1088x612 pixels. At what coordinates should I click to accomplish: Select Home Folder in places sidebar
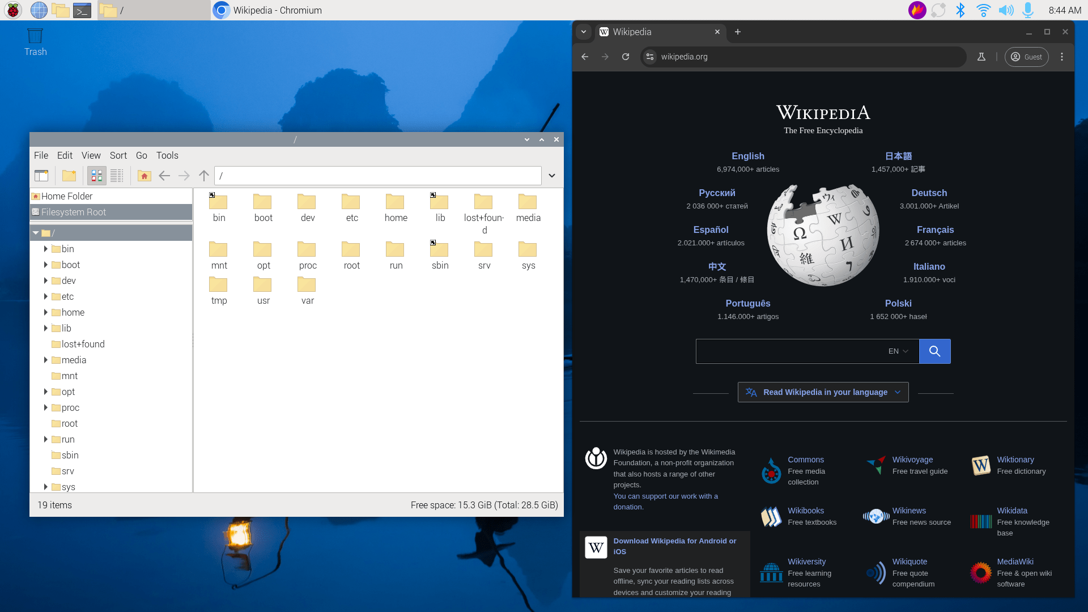(111, 196)
